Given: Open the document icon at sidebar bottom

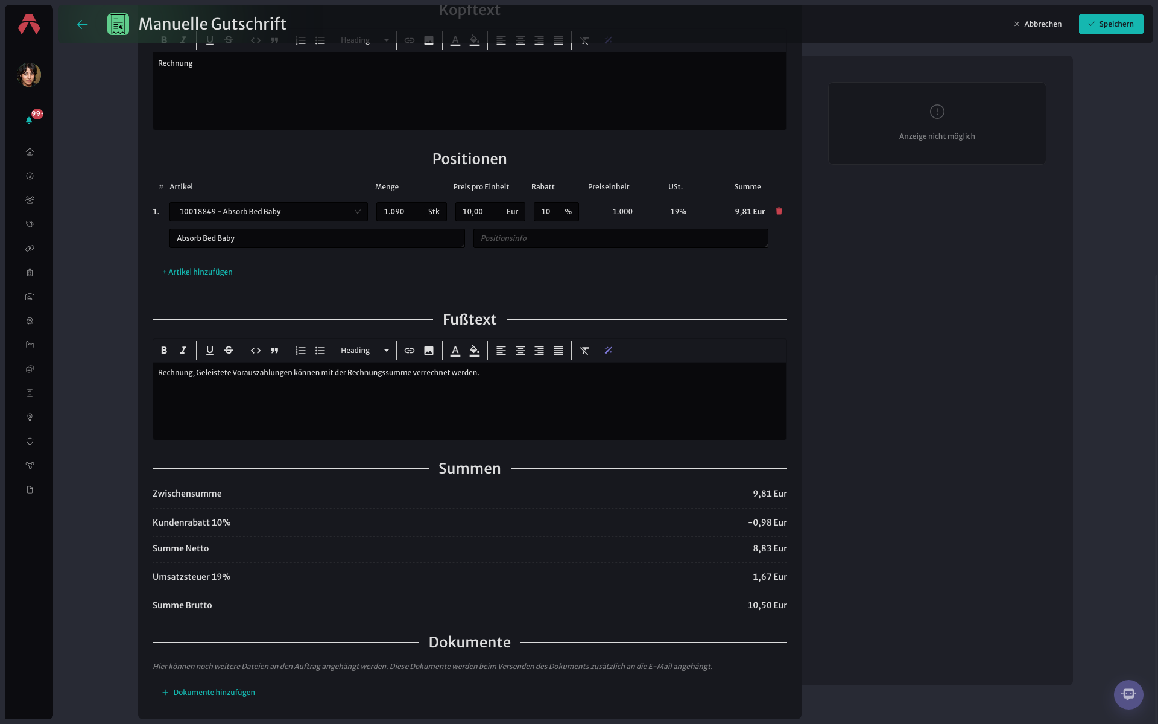Looking at the screenshot, I should [x=30, y=490].
